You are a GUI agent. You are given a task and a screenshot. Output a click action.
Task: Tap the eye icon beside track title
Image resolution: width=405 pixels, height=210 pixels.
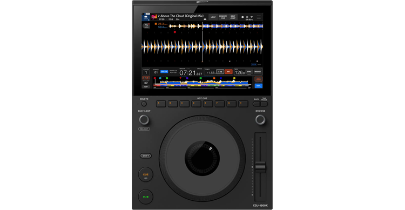[x=205, y=19]
